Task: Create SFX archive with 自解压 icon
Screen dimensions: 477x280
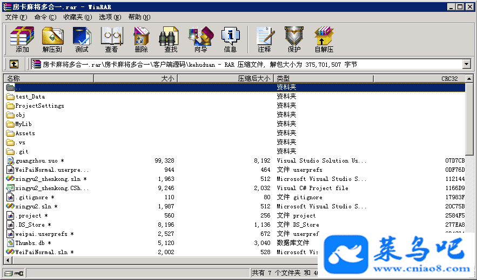Action: (324, 39)
